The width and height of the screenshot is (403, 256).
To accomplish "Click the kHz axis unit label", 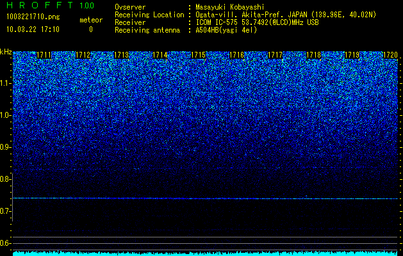I will 6,52.
